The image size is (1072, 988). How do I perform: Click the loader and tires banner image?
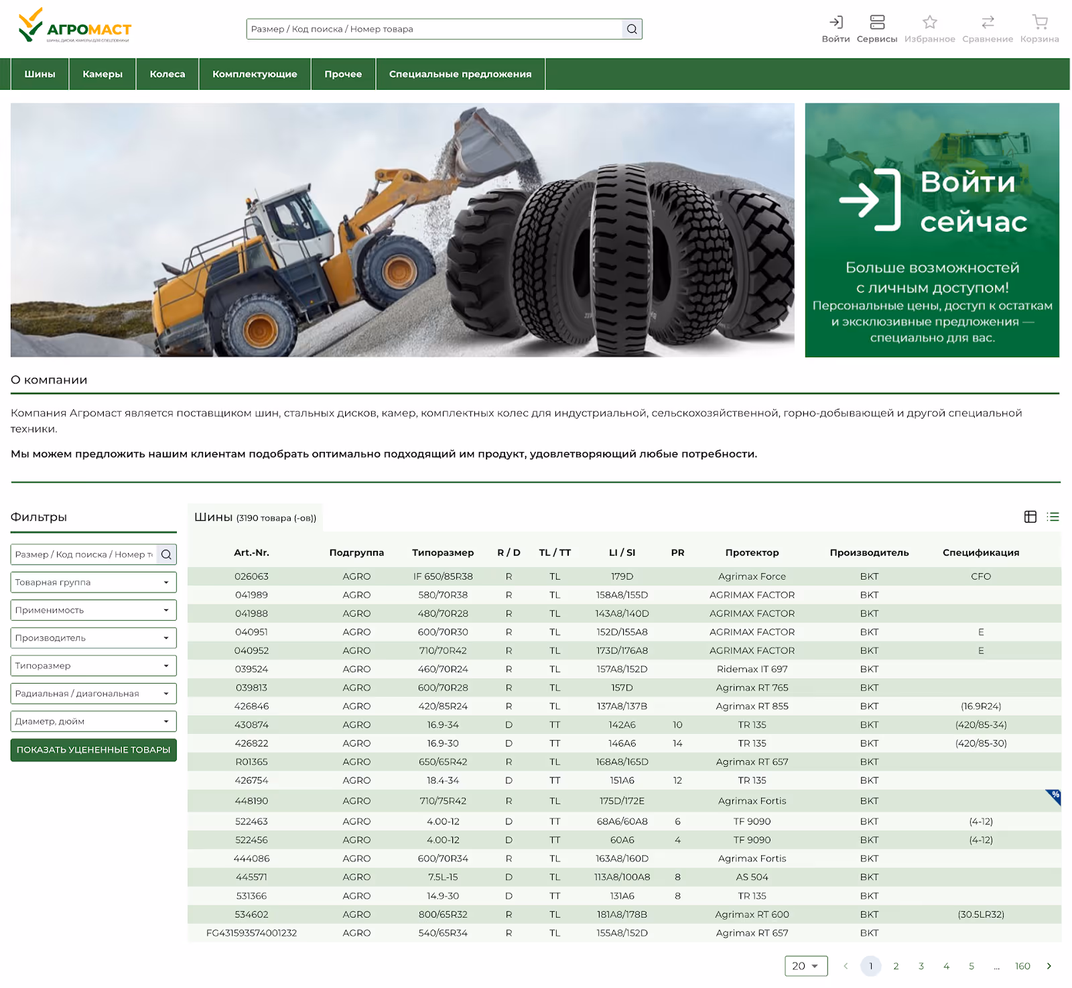pyautogui.click(x=402, y=230)
